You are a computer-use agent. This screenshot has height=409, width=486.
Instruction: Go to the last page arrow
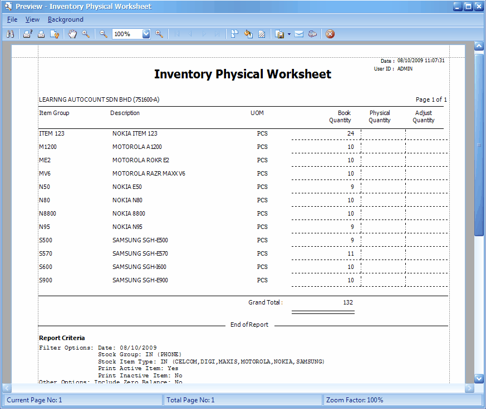coord(217,34)
